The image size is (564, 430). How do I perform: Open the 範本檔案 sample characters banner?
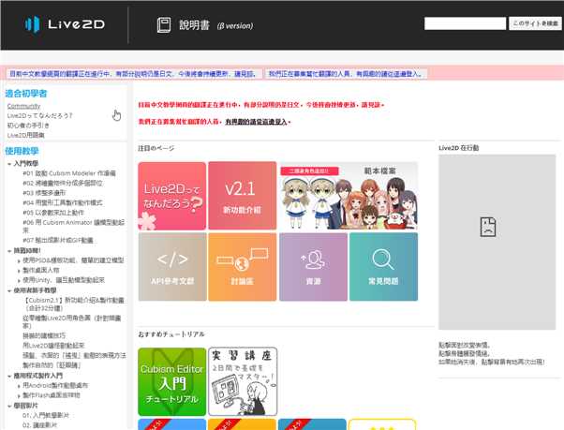click(349, 196)
